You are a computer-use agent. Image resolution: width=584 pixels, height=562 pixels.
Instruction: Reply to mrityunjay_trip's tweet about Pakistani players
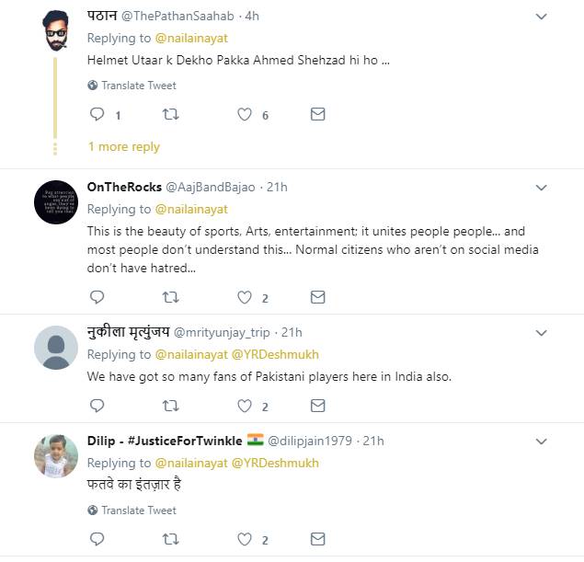pyautogui.click(x=97, y=406)
